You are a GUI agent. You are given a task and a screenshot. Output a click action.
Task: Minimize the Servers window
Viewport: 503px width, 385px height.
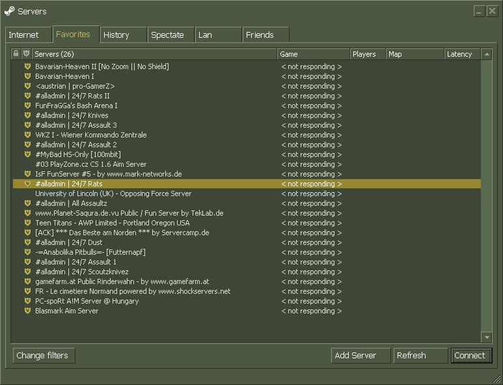click(x=479, y=11)
